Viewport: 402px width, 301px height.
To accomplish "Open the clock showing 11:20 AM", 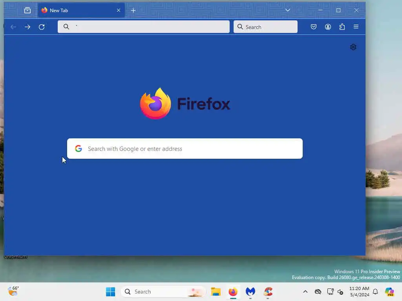I will coord(360,292).
